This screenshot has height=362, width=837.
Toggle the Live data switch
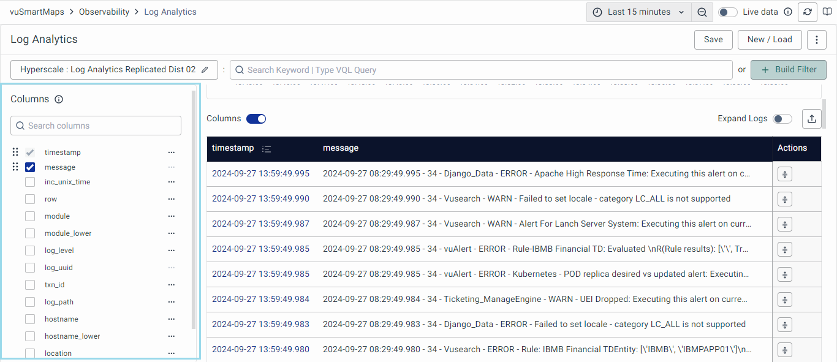point(727,12)
